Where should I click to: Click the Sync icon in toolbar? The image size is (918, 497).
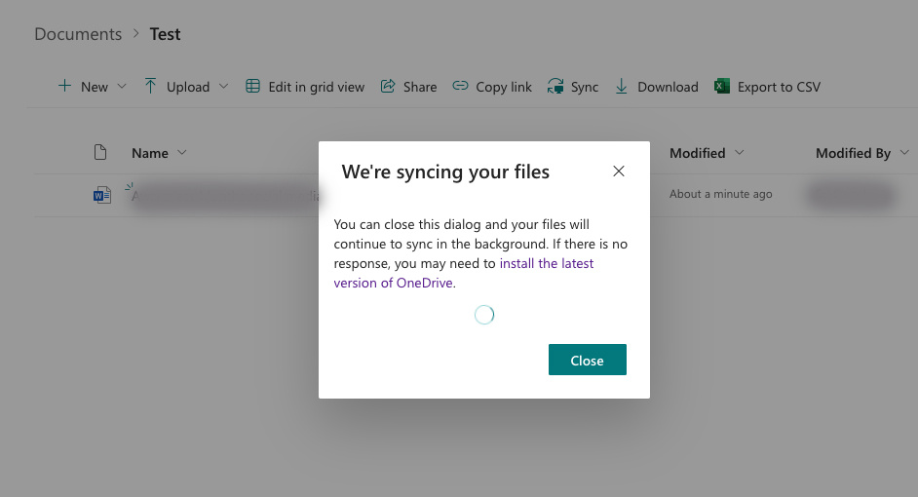tap(555, 86)
